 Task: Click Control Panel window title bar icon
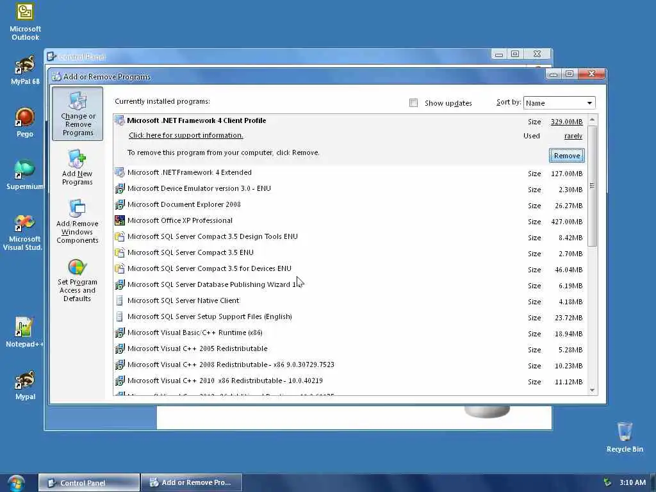pyautogui.click(x=51, y=56)
